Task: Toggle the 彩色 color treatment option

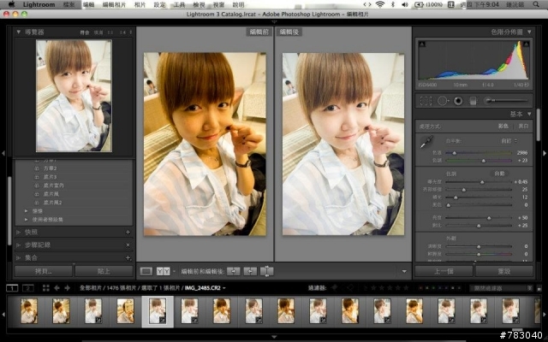Action: pos(503,125)
